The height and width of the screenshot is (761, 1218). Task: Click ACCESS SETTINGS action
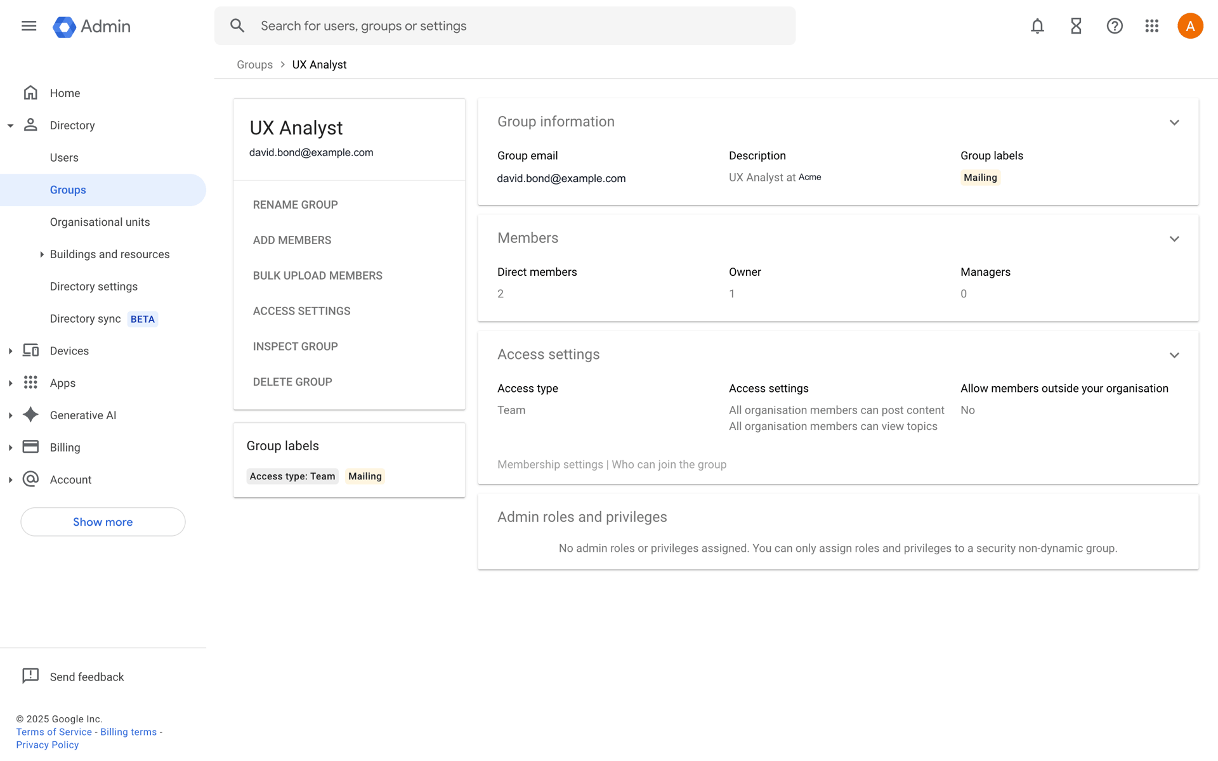(x=301, y=311)
